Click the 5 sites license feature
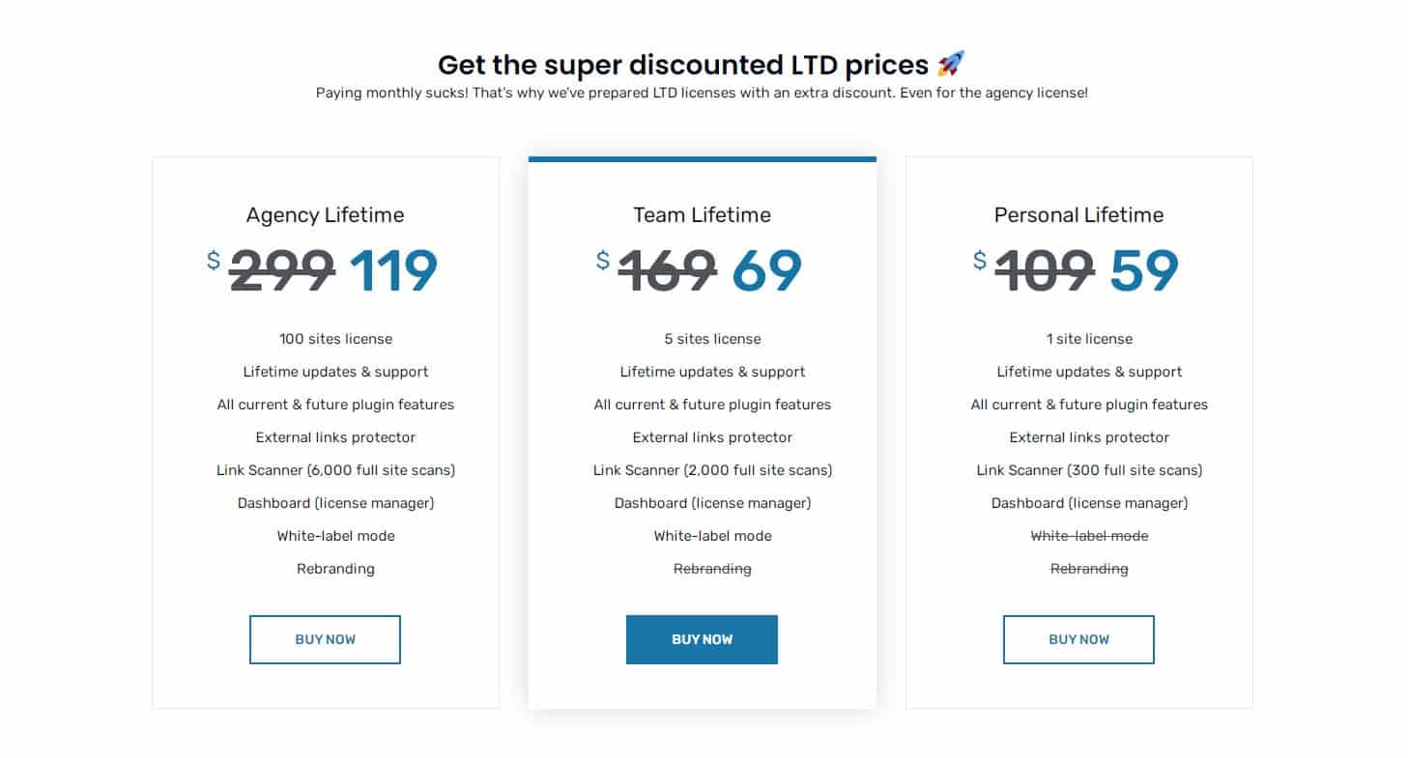This screenshot has height=758, width=1408. [712, 339]
